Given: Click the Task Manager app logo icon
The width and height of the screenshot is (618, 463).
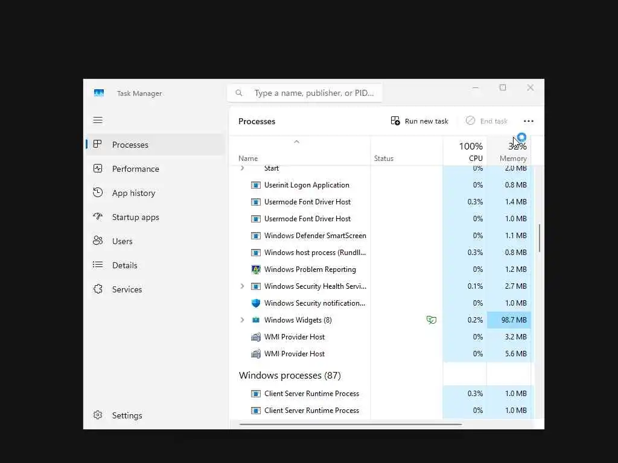Looking at the screenshot, I should (x=99, y=93).
